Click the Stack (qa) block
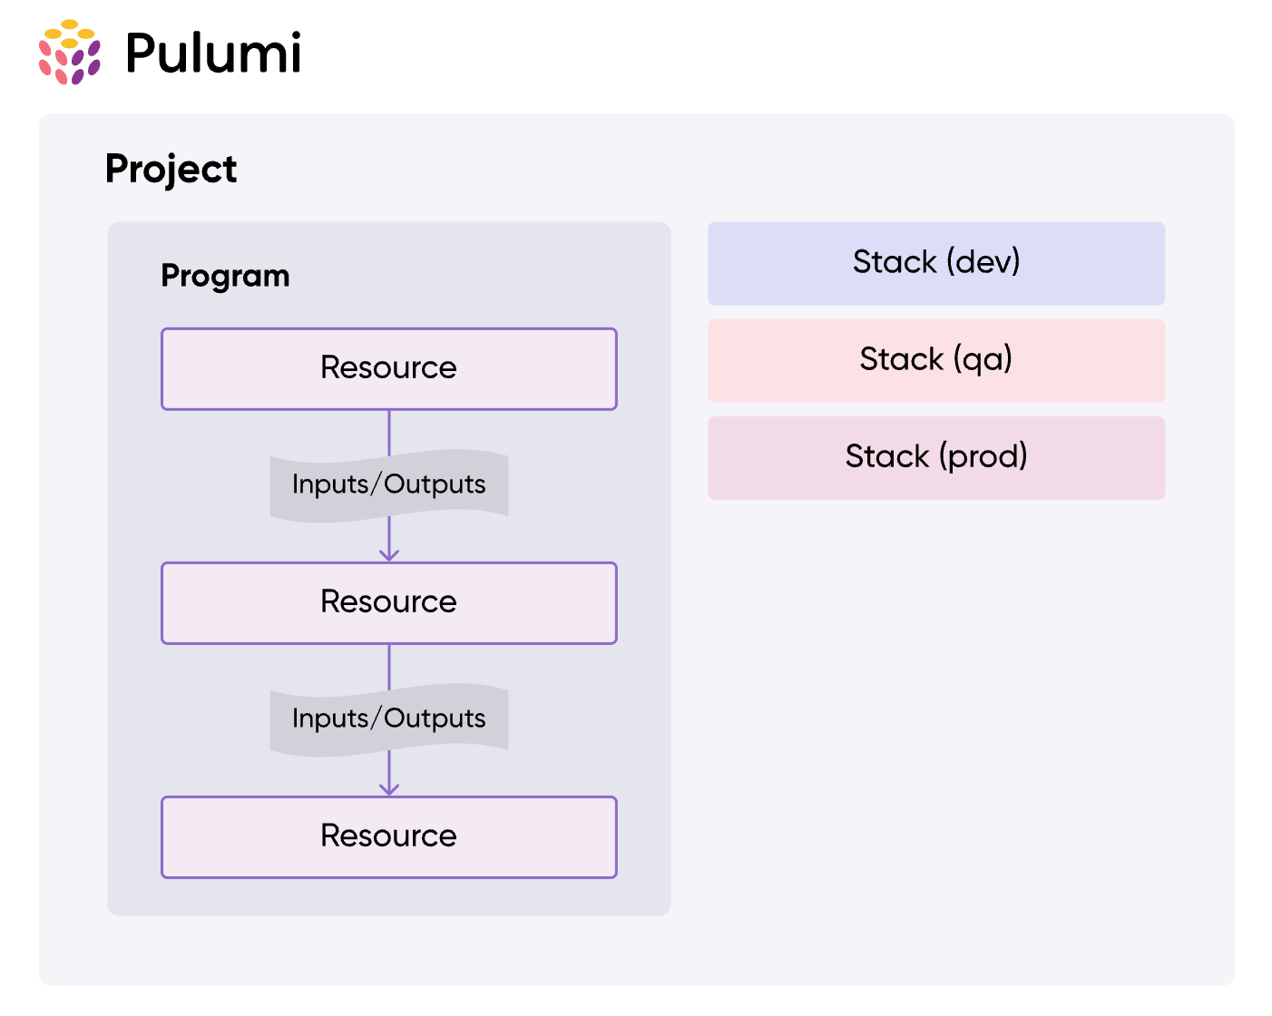Image resolution: width=1272 pixels, height=1016 pixels. (x=936, y=360)
